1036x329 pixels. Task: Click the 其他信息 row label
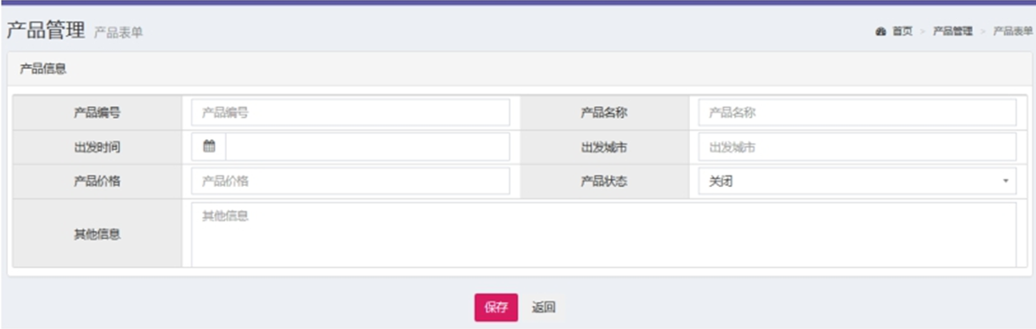point(97,234)
